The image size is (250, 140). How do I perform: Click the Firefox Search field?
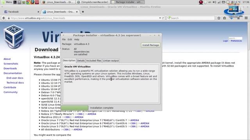[191, 18]
